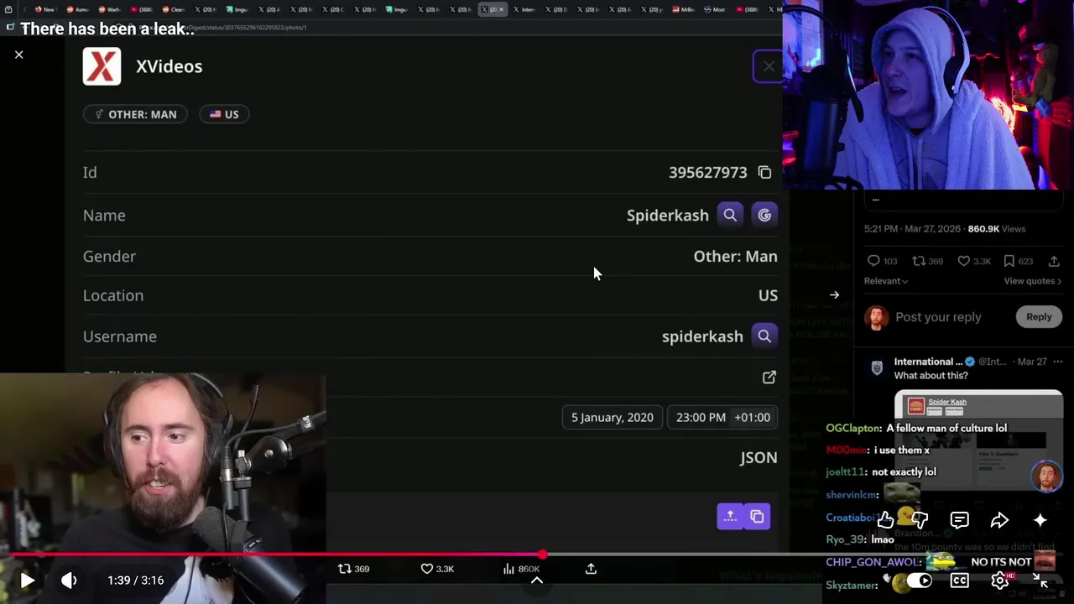Mute the video with the speaker icon

(69, 580)
